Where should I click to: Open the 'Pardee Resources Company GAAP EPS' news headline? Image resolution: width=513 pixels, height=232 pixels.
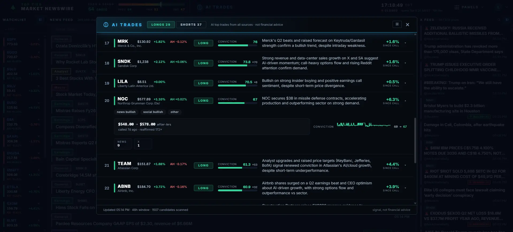pos(124,224)
